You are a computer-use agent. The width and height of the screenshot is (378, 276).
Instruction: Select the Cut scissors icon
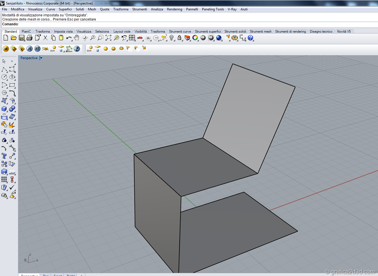click(45, 38)
